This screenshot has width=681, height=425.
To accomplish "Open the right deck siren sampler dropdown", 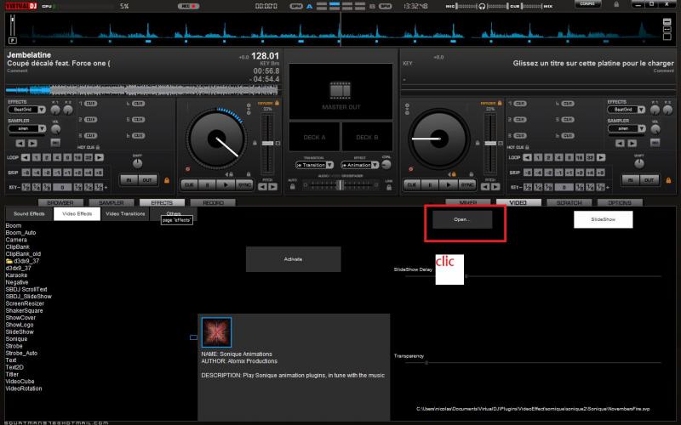I will tap(628, 128).
